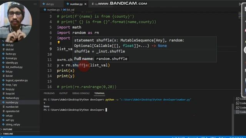Open number.txt in the Explorer

pyautogui.click(x=12, y=107)
